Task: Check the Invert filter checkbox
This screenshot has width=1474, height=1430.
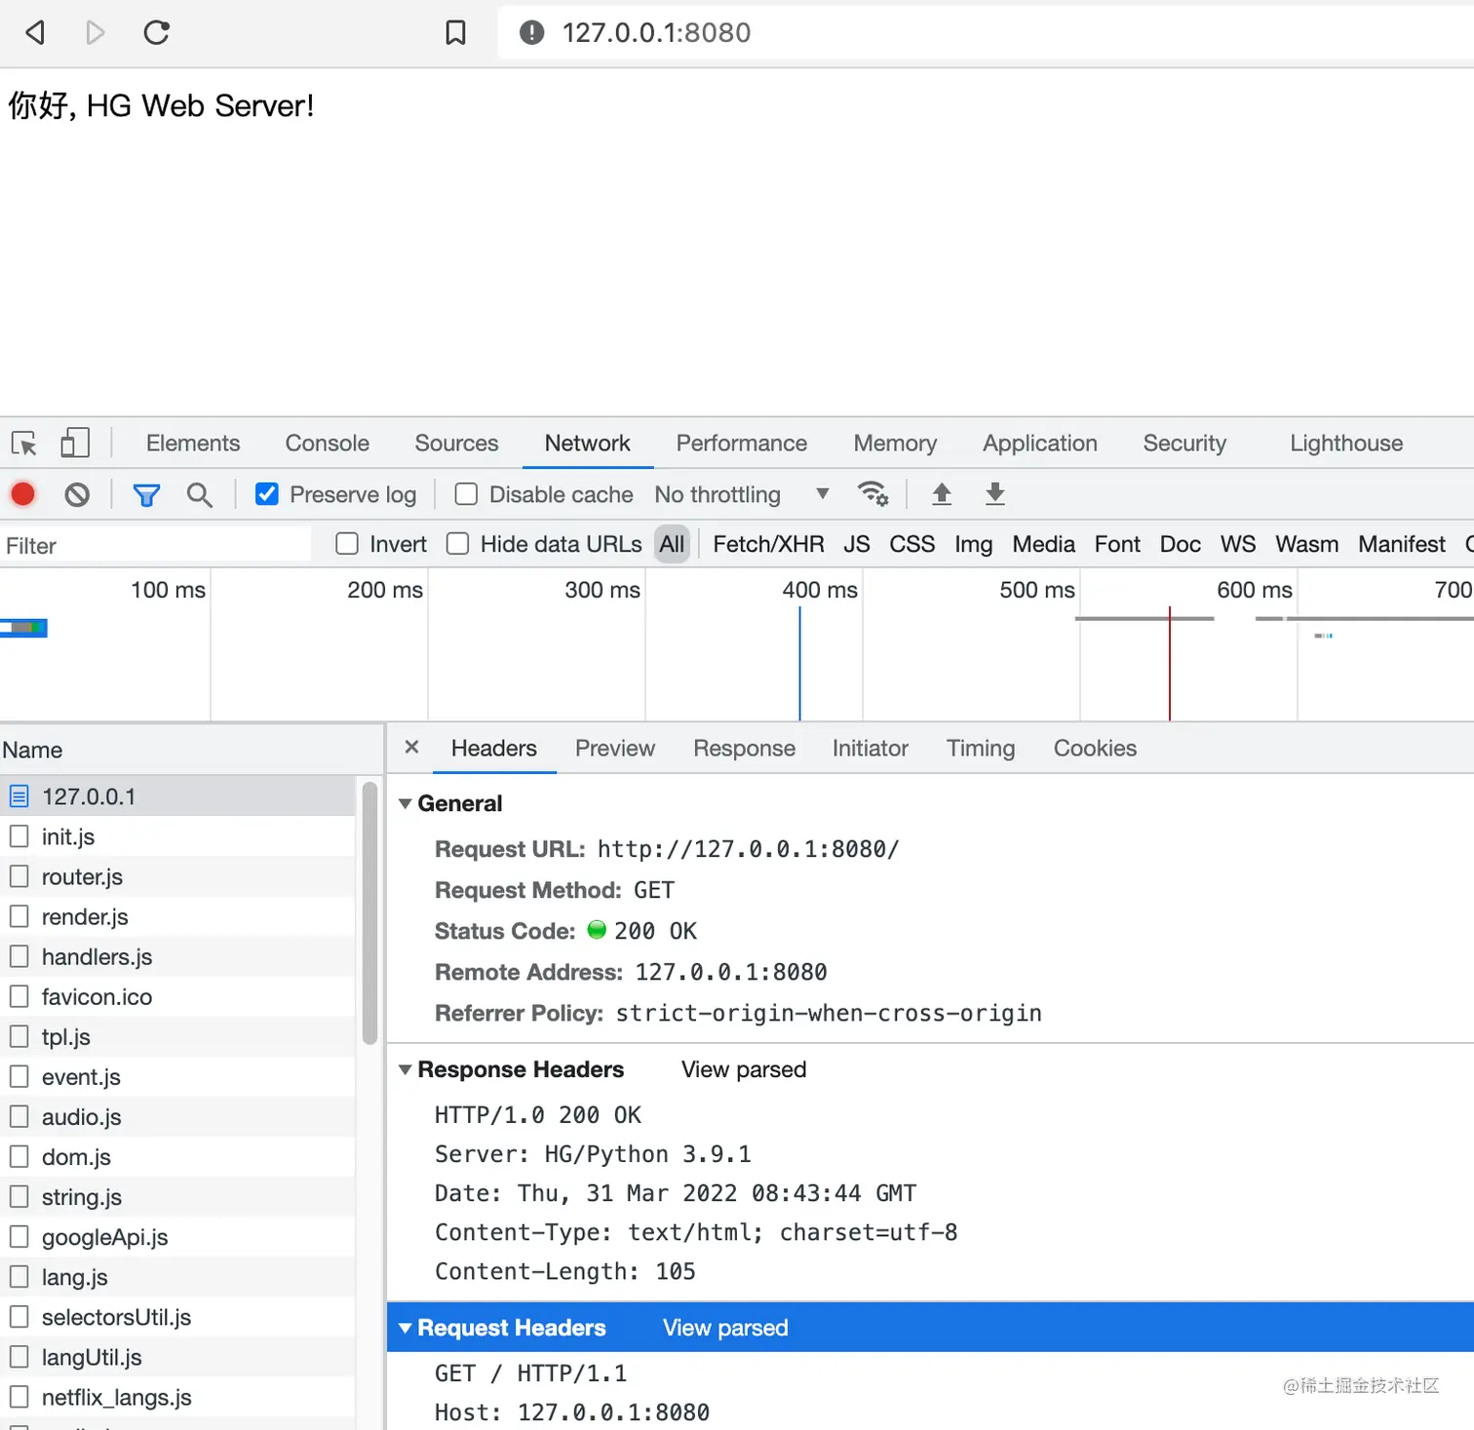Action: (347, 544)
